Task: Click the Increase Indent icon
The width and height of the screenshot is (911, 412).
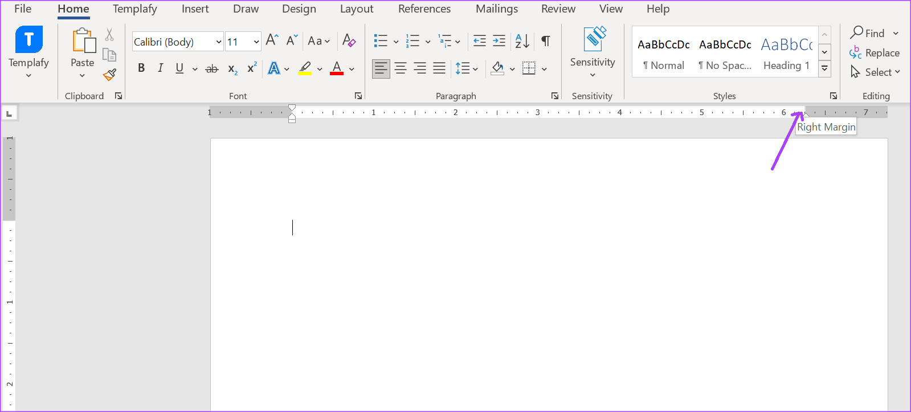Action: (499, 40)
